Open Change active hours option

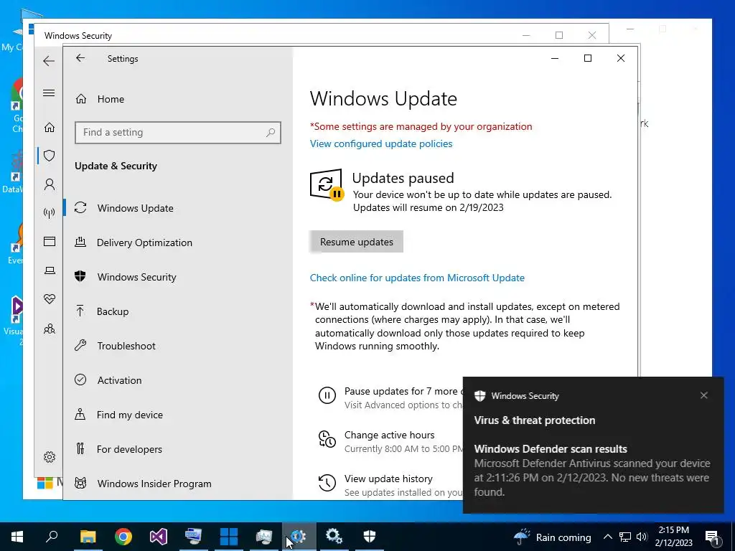[x=390, y=435]
